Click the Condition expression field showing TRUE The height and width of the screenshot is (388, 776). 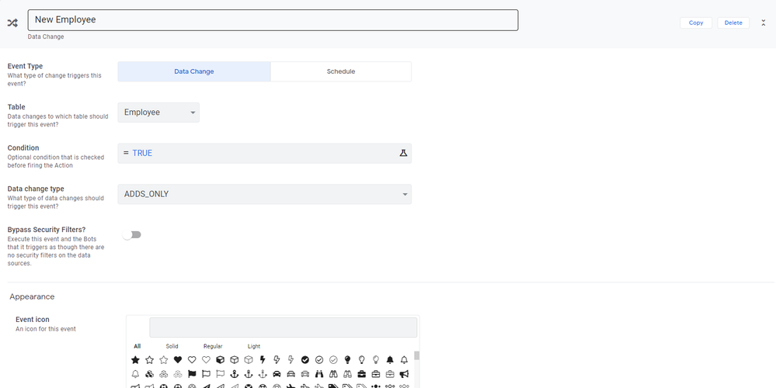(x=264, y=153)
